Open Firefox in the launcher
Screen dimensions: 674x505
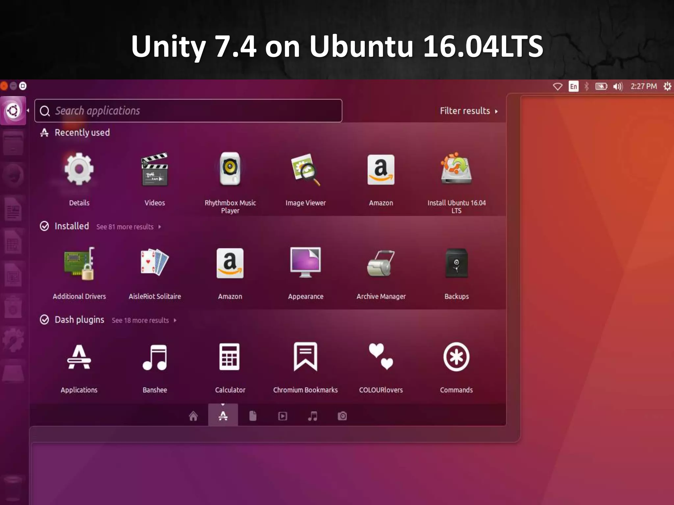click(13, 176)
